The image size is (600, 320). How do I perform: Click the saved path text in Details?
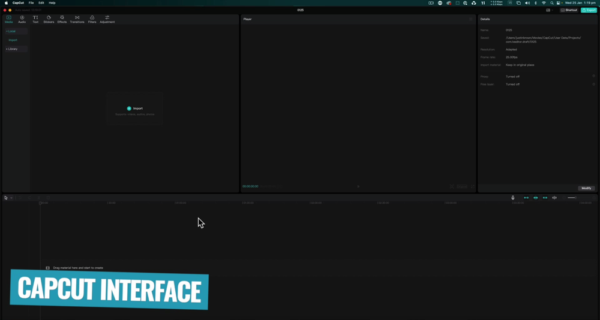click(544, 40)
